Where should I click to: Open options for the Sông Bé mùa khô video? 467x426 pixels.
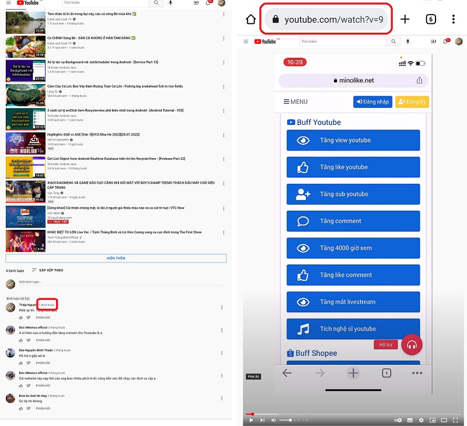[224, 14]
